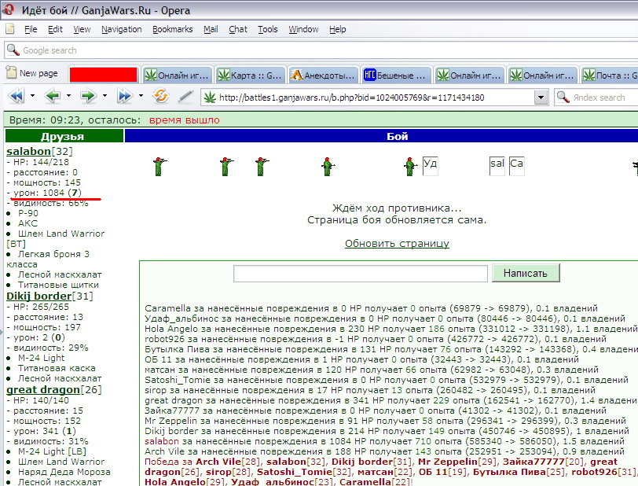Image resolution: width=638 pixels, height=486 pixels.
Task: Click the Бой panel header
Action: pos(381,136)
